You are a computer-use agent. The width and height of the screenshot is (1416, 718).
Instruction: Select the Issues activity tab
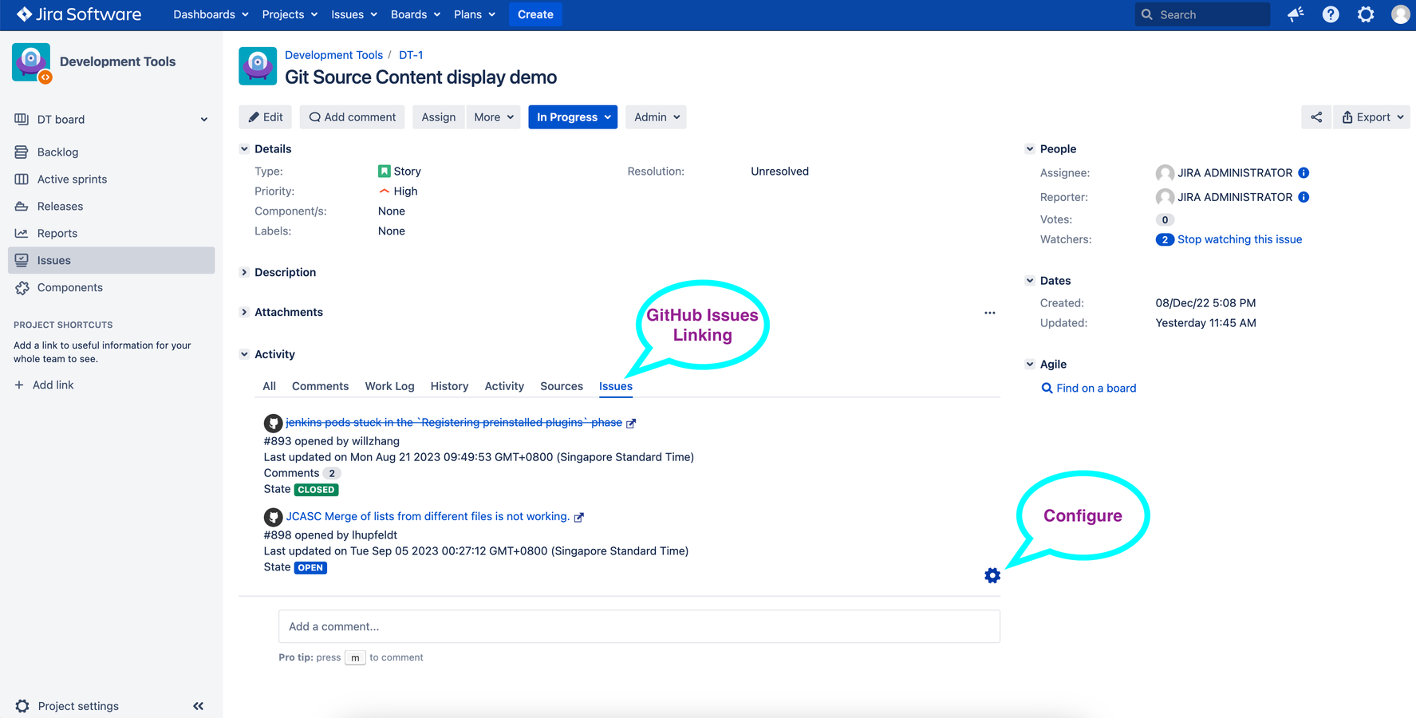(x=616, y=386)
